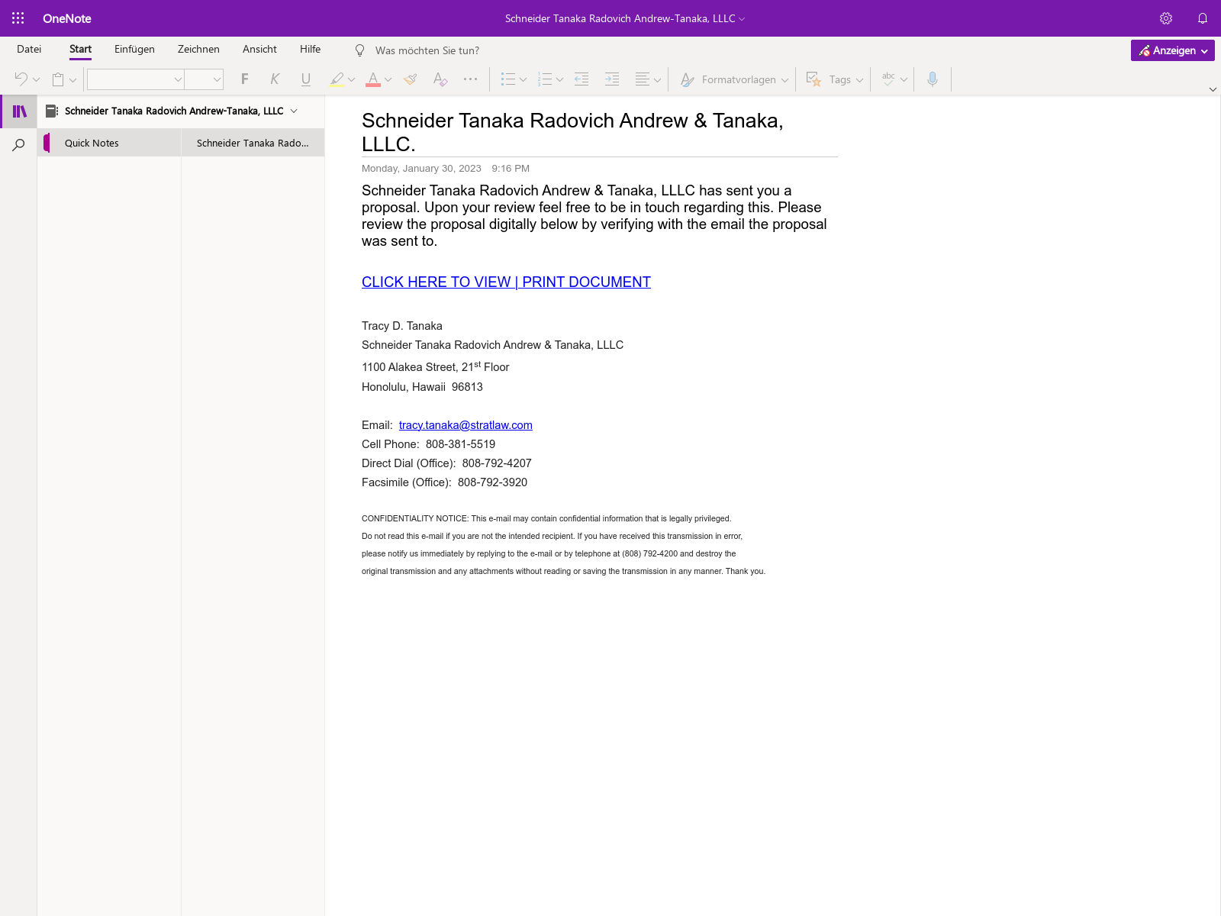Click notebook title in purple header
This screenshot has height=916, width=1221.
[x=624, y=18]
